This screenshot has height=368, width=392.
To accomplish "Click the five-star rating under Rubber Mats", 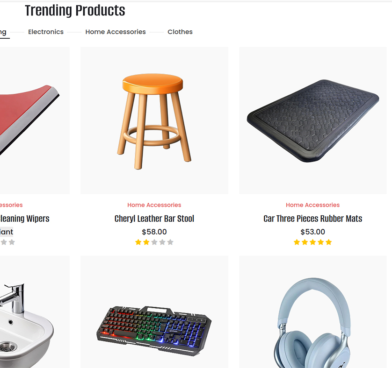I will (313, 242).
